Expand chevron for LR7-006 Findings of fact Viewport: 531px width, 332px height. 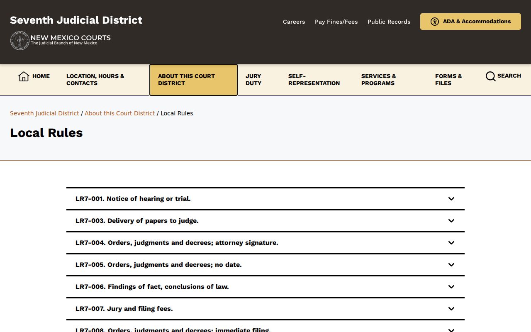451,287
